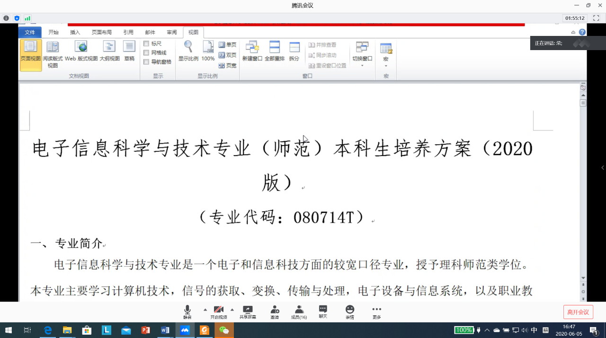This screenshot has height=338, width=606.
Task: Open the File (文件) tab
Action: tap(30, 33)
